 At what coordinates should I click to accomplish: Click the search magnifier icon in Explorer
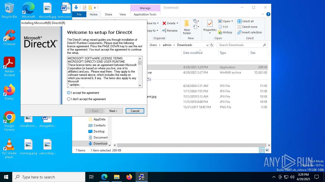tap(265, 45)
